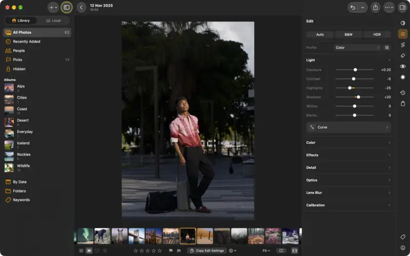Image resolution: width=410 pixels, height=256 pixels.
Task: Open the Keywords tag icon at bottom right
Action: point(403,237)
